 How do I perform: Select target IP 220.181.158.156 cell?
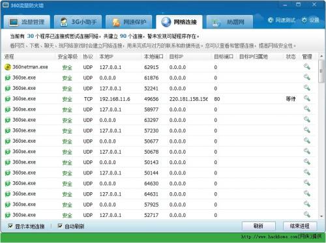(x=188, y=99)
